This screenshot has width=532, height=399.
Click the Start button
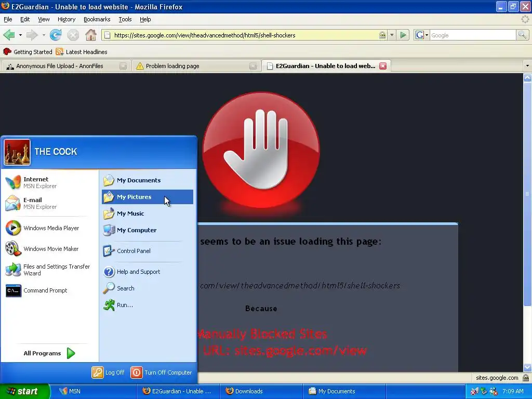coord(24,391)
